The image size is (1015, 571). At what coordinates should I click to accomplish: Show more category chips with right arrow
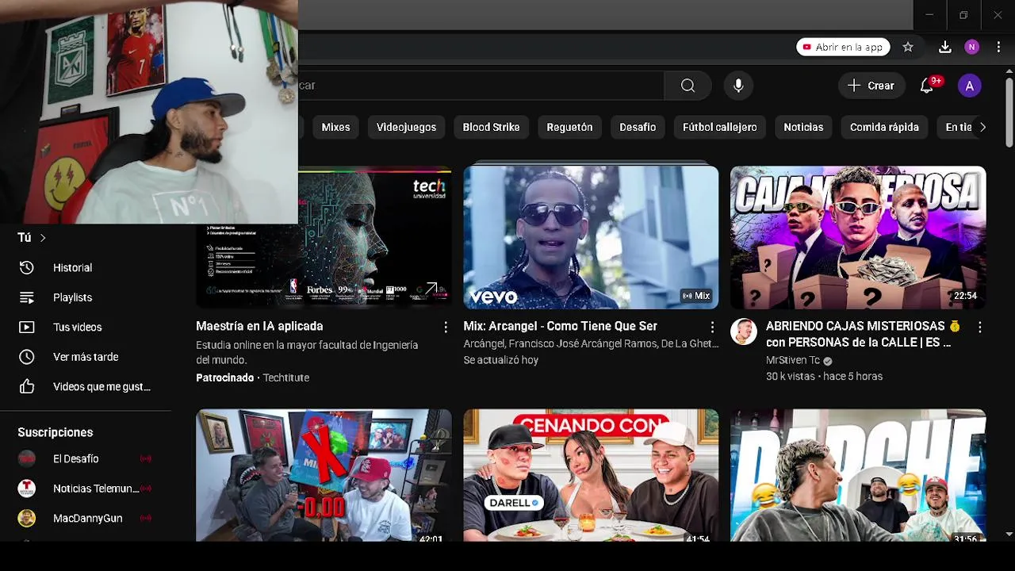(982, 127)
